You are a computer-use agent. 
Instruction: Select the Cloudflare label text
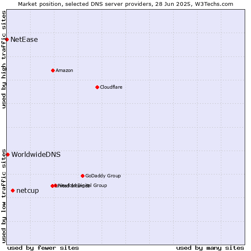[111, 87]
